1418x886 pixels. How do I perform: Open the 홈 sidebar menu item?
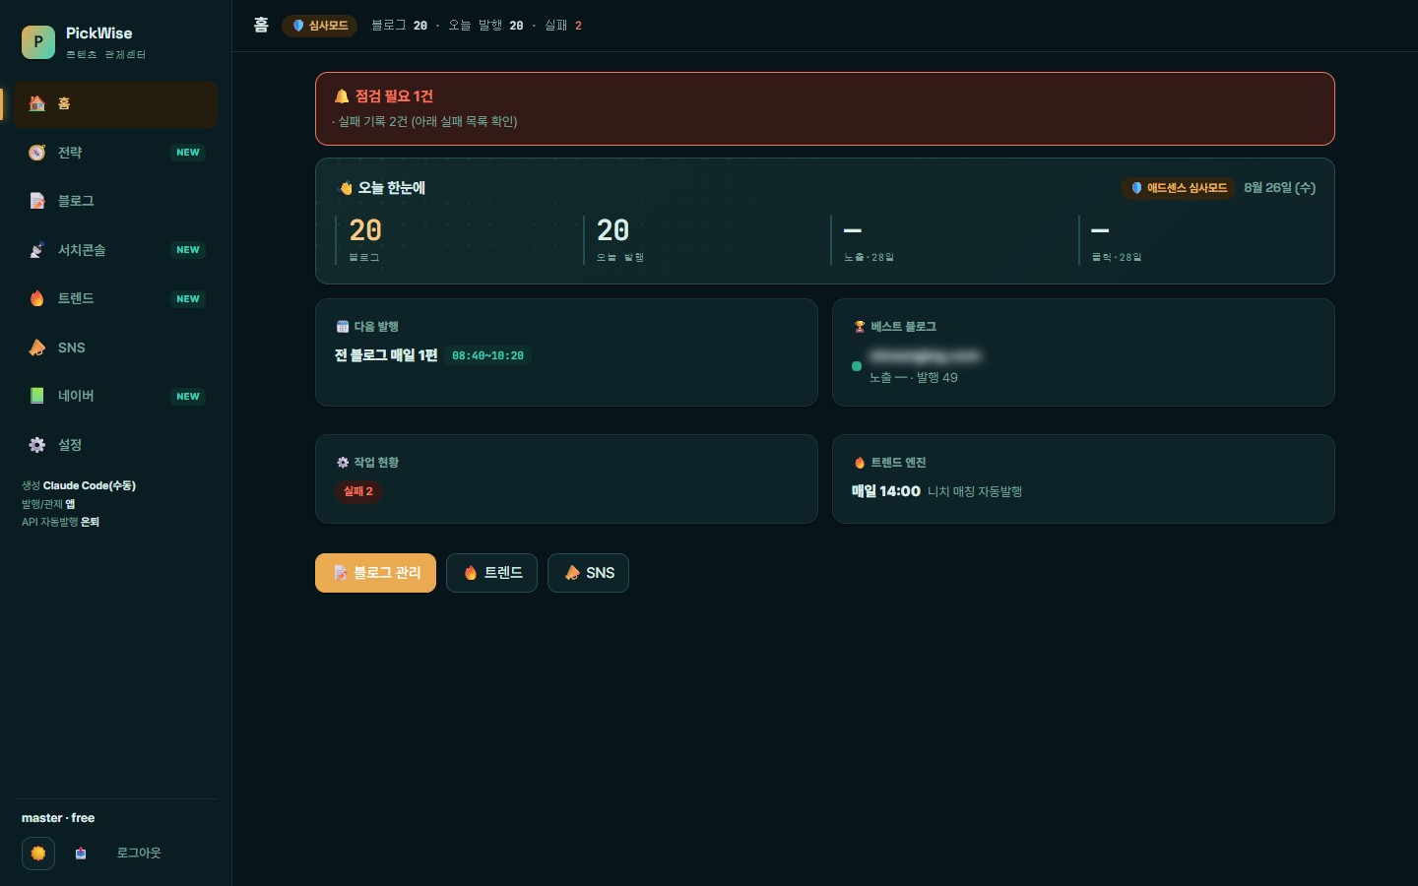(115, 103)
